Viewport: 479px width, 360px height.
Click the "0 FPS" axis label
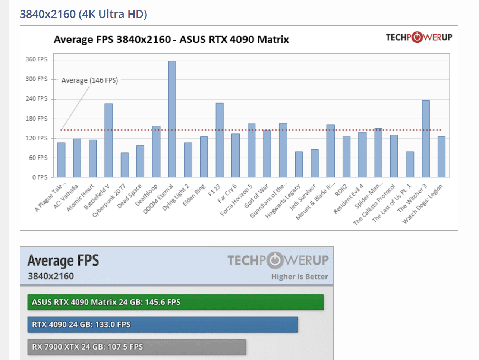pyautogui.click(x=40, y=177)
